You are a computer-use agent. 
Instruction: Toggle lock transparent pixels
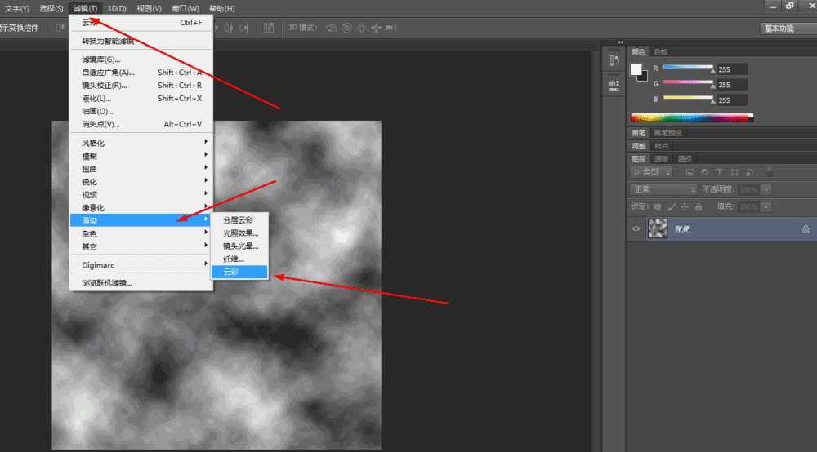(657, 206)
